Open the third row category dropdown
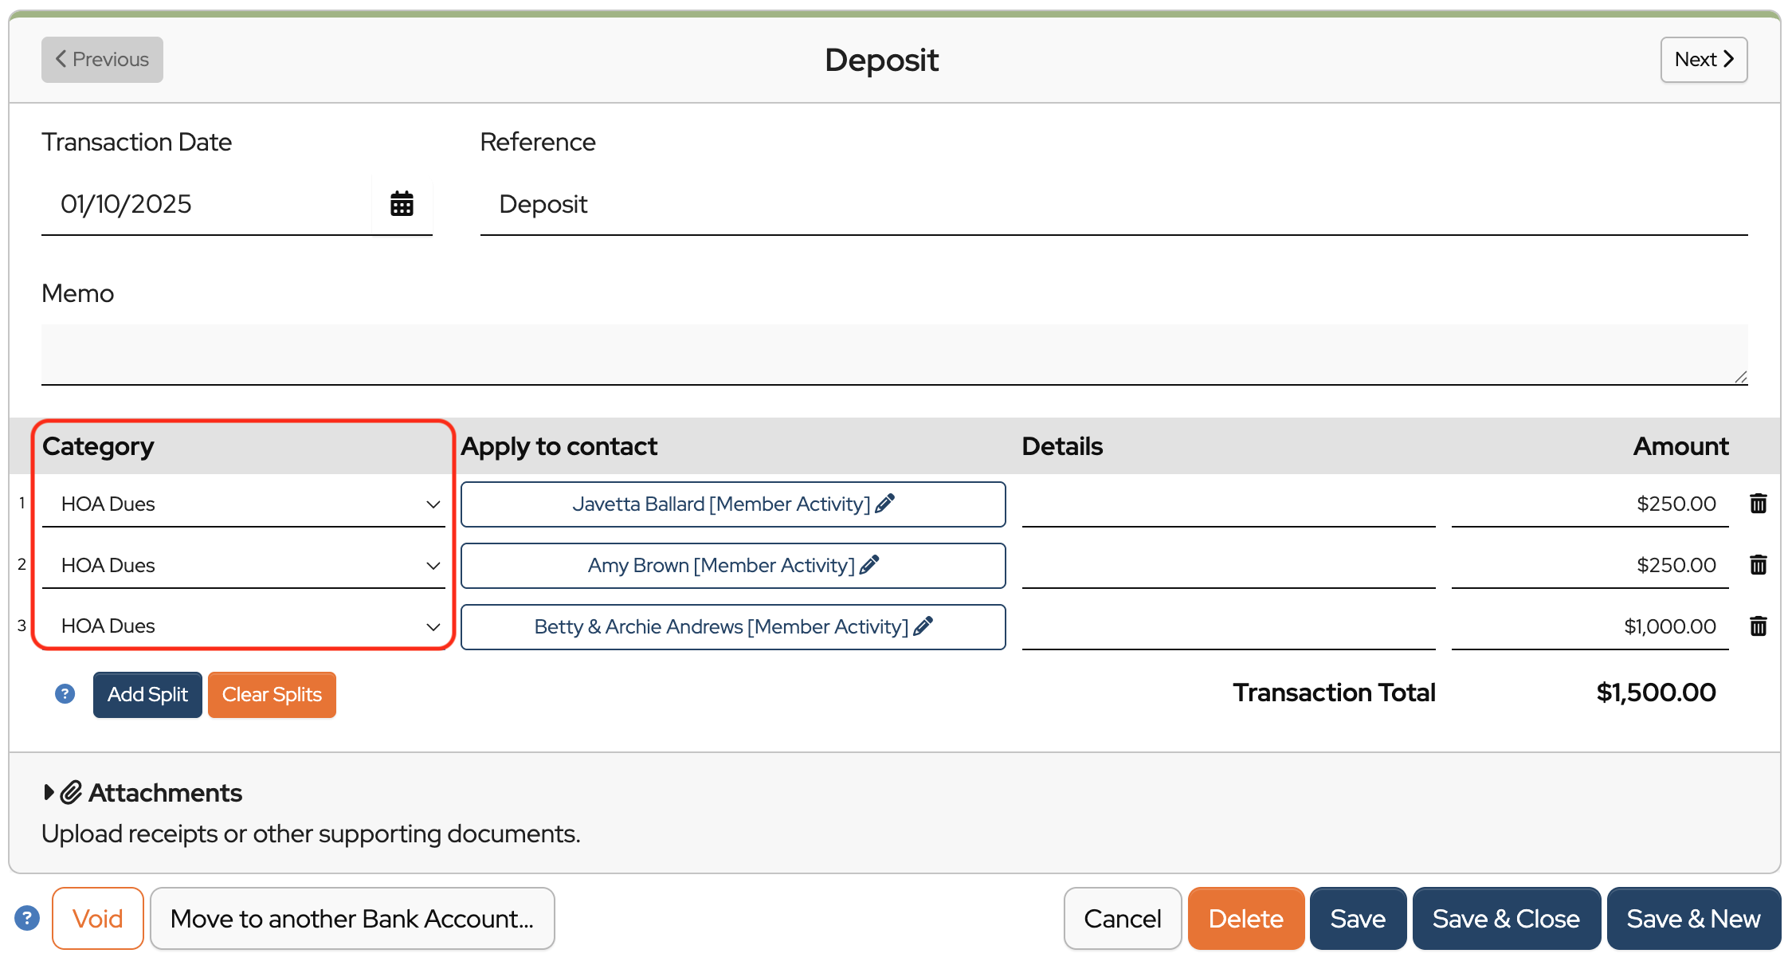Screen dimensions: 1788x969 pyautogui.click(x=243, y=626)
